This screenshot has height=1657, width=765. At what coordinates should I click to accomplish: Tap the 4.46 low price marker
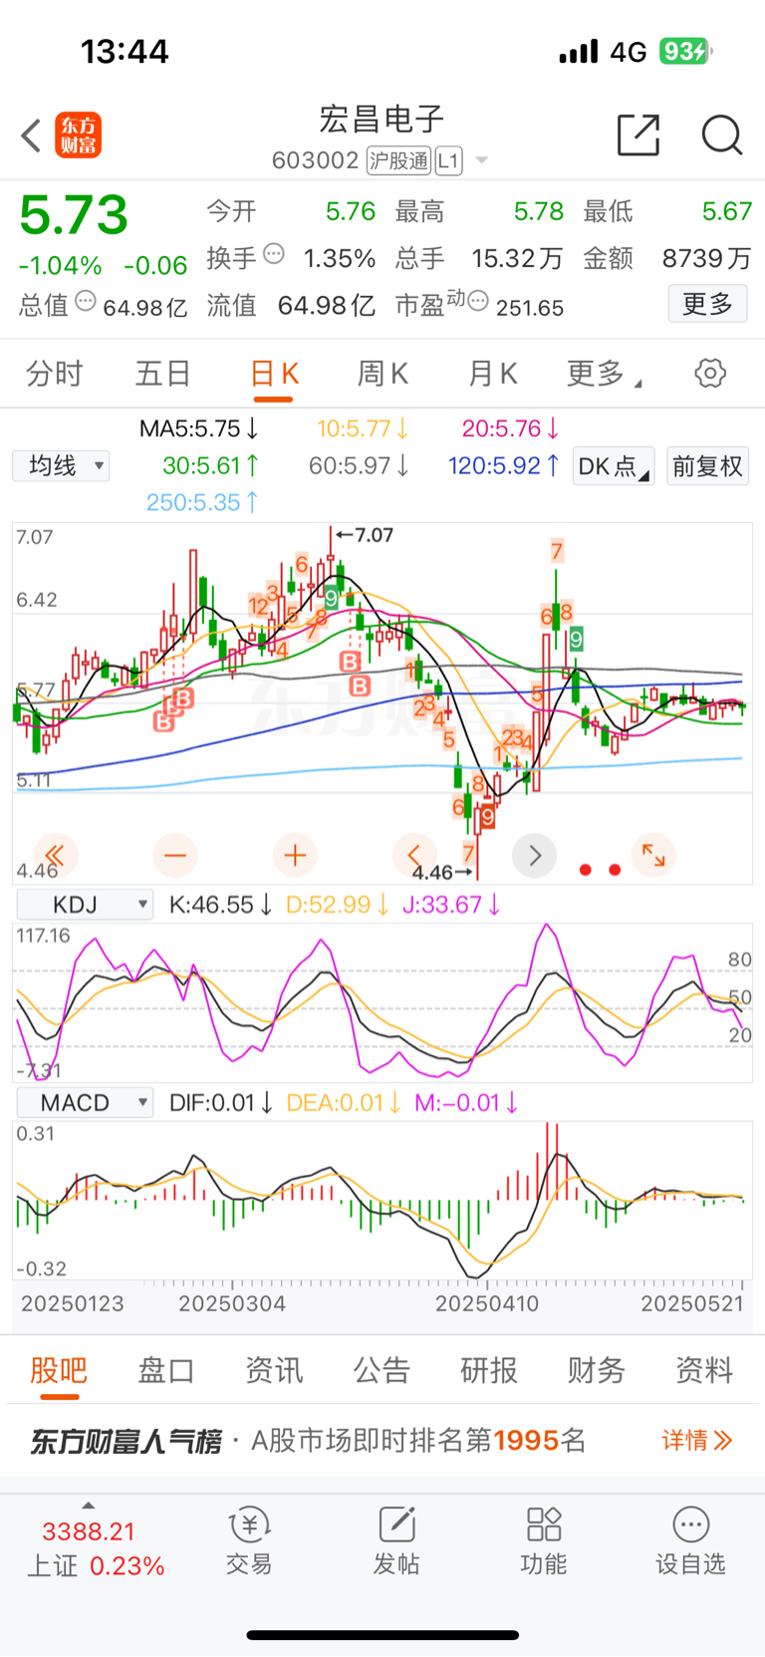[x=441, y=873]
